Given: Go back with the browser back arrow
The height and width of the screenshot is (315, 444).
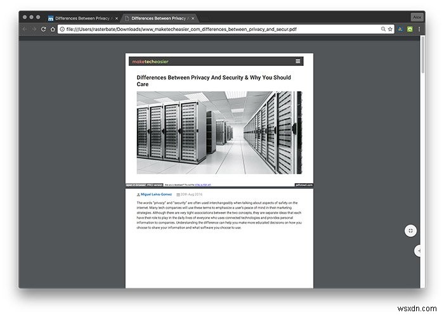Looking at the screenshot, I should [25, 29].
